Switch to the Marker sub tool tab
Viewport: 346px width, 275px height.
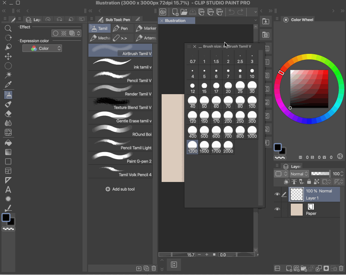pos(146,28)
